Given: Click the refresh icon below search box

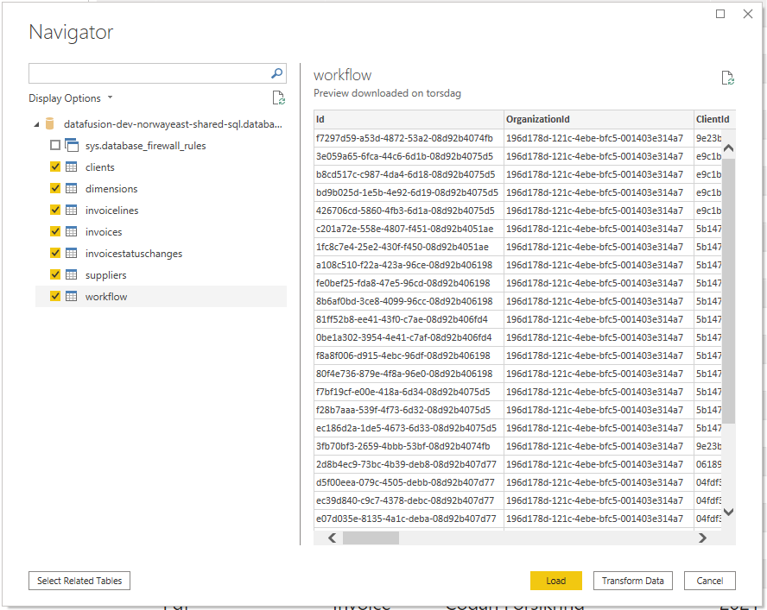Looking at the screenshot, I should (277, 98).
